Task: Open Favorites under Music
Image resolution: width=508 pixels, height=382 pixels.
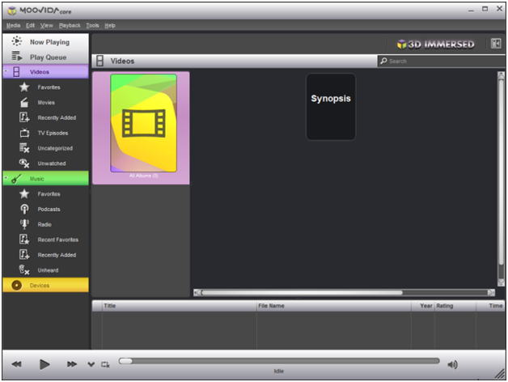Action: (45, 193)
